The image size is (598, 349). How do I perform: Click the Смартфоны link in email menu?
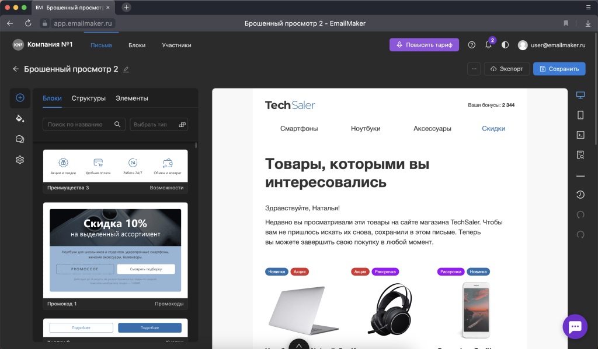coord(299,129)
